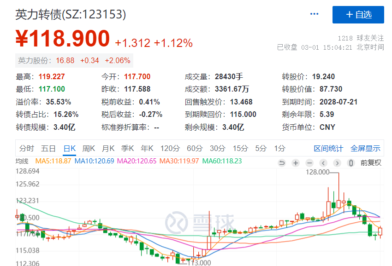Switch to the 1分 chart tab

[279, 148]
